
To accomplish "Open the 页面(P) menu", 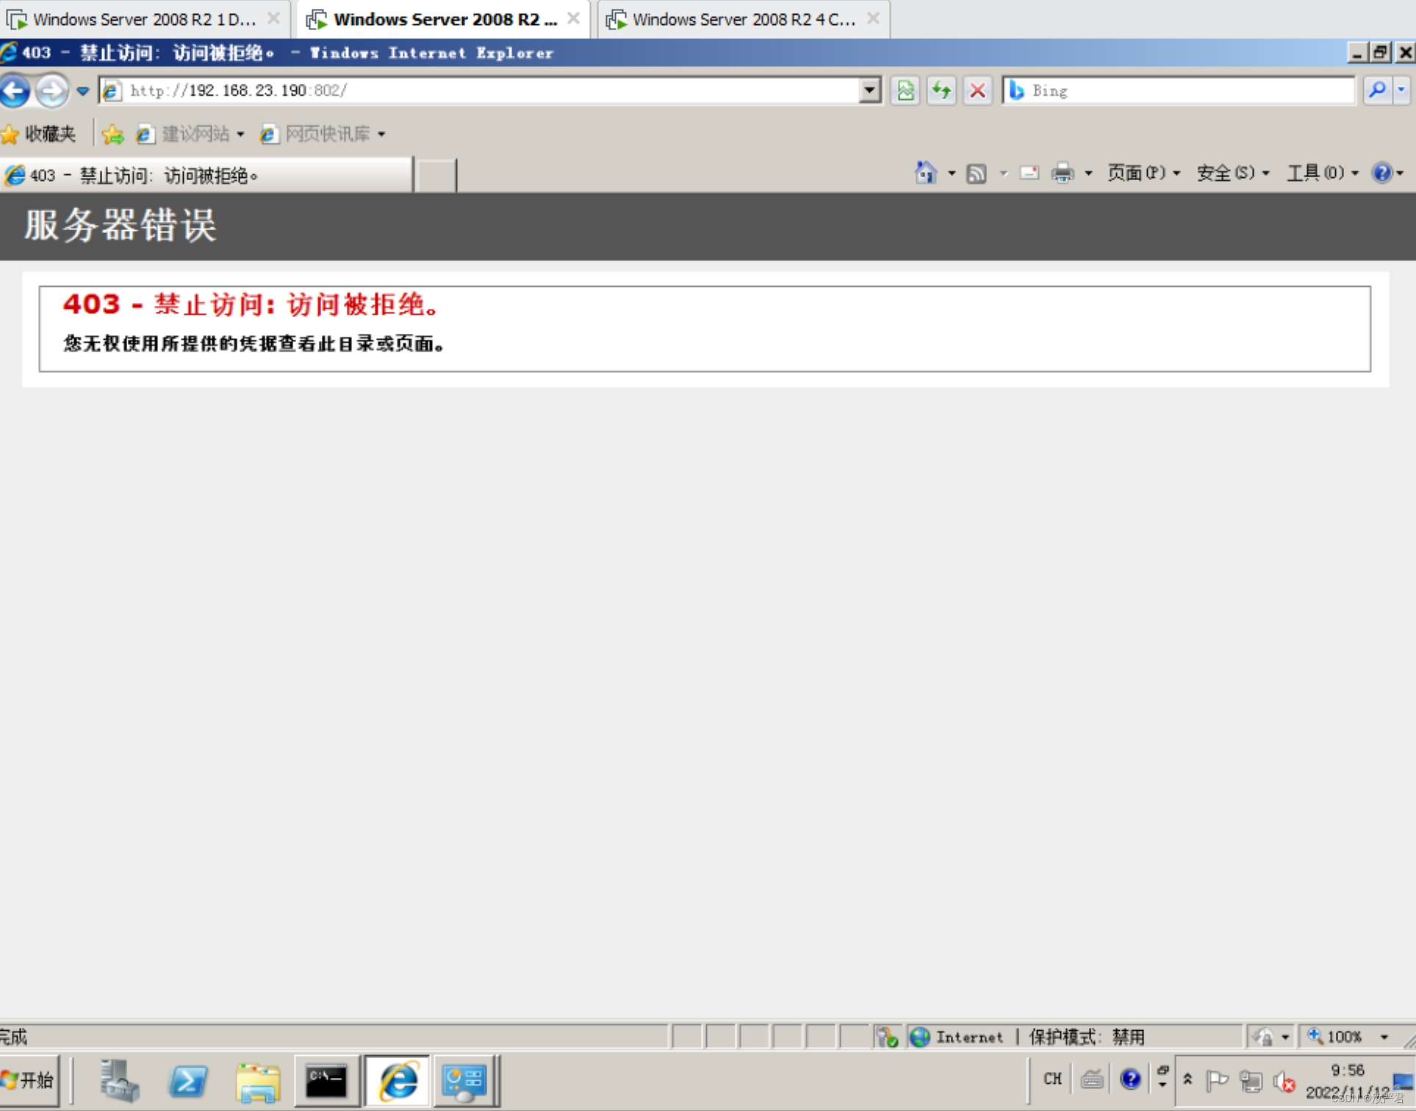I will [1143, 173].
